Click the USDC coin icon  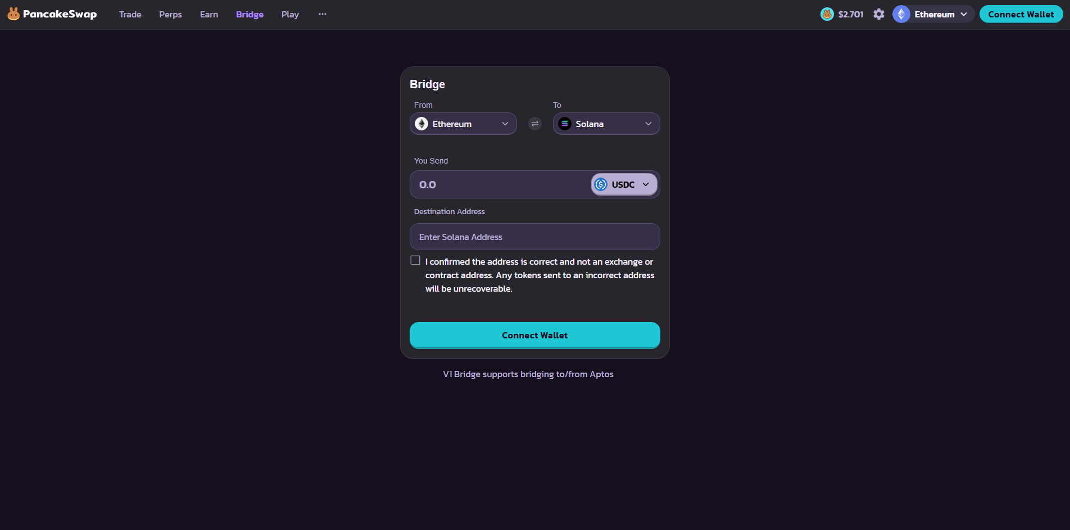[601, 184]
